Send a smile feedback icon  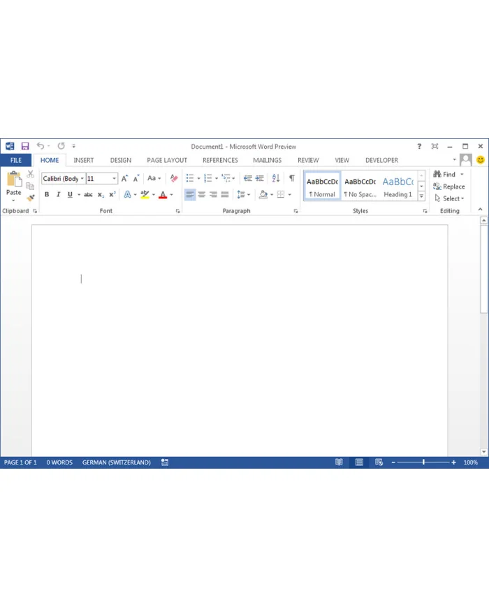click(x=481, y=160)
